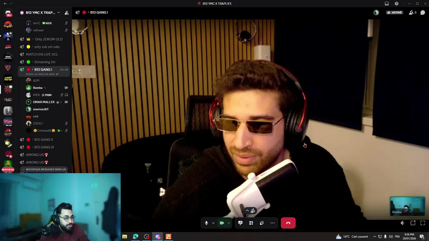
Task: Join the B13 GANG III voice channel
Action: click(45, 147)
